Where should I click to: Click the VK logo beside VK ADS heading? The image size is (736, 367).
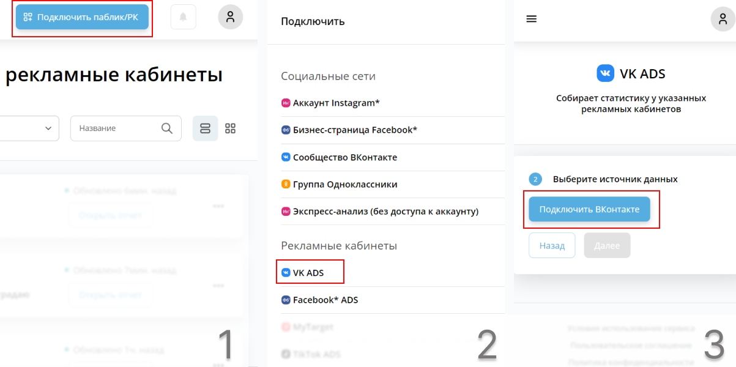[x=605, y=74]
